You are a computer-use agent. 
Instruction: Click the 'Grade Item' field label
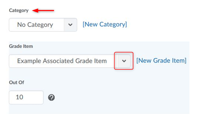coord(21,46)
